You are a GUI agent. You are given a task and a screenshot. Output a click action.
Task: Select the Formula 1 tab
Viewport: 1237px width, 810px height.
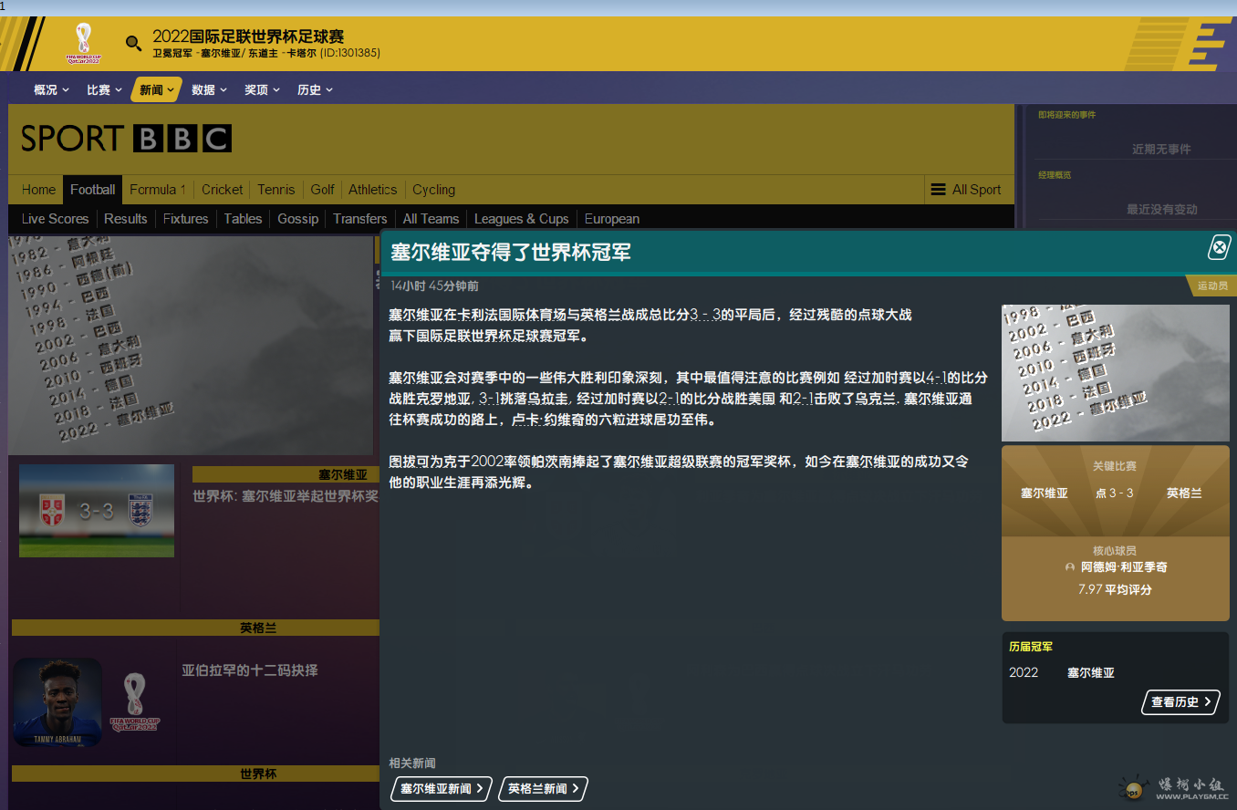coord(158,190)
